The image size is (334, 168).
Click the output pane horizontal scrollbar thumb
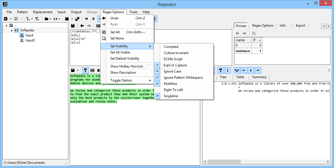tap(224, 162)
